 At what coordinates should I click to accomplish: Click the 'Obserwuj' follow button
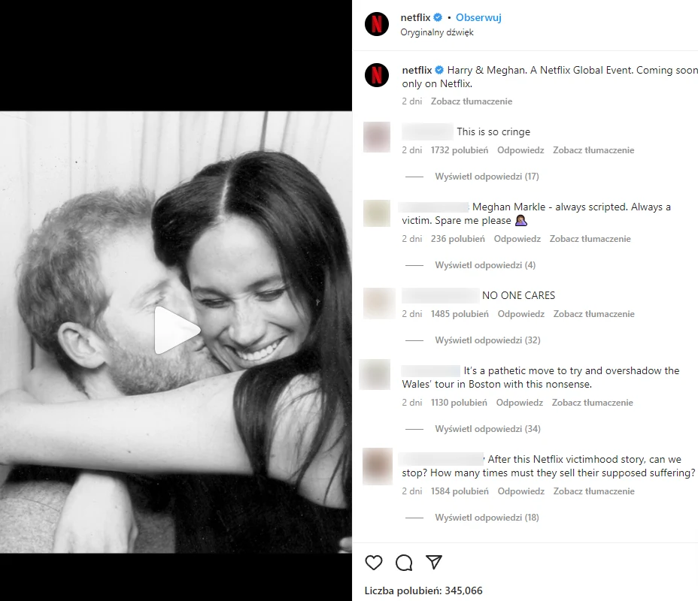pyautogui.click(x=479, y=17)
